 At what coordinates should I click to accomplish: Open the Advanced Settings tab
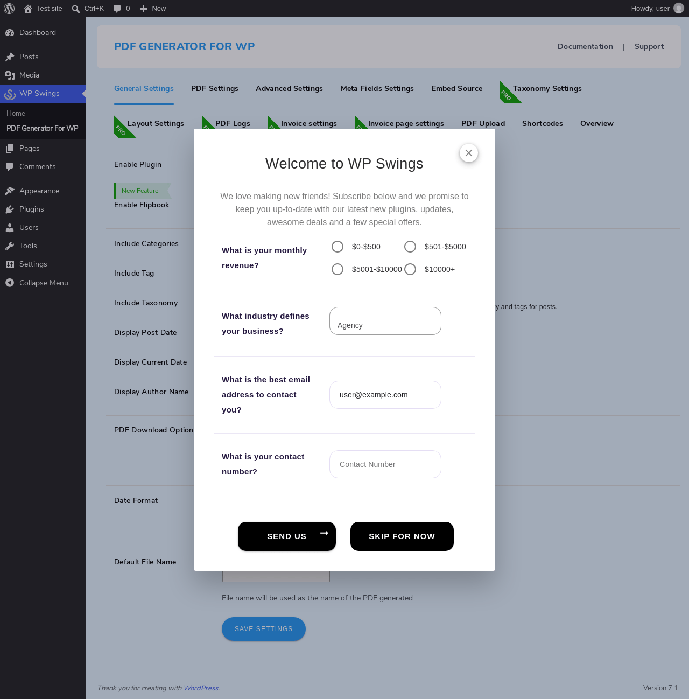(289, 89)
